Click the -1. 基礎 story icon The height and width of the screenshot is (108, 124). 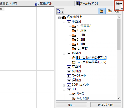[x=74, y=49]
